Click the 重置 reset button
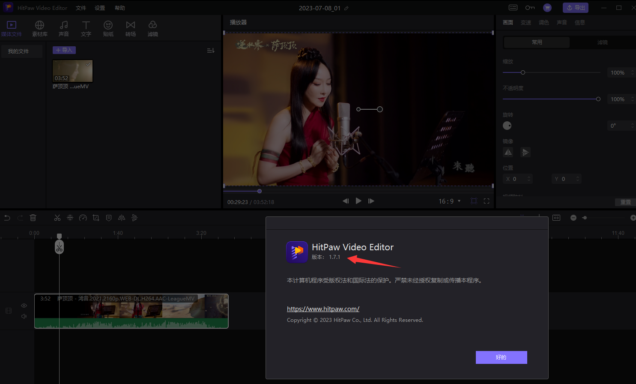Image resolution: width=636 pixels, height=384 pixels. tap(626, 202)
